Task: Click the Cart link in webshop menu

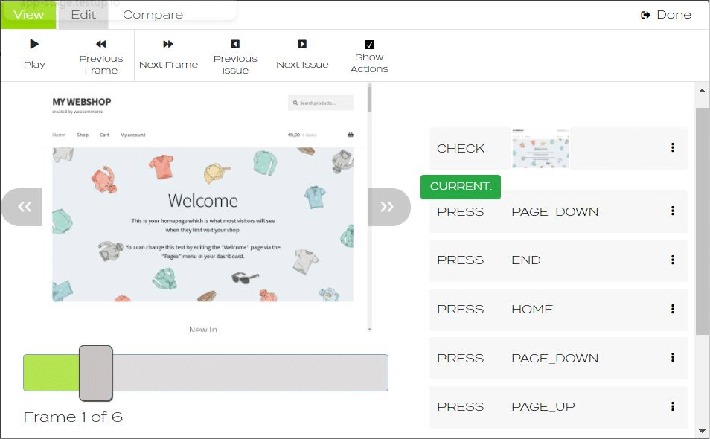Action: click(104, 135)
